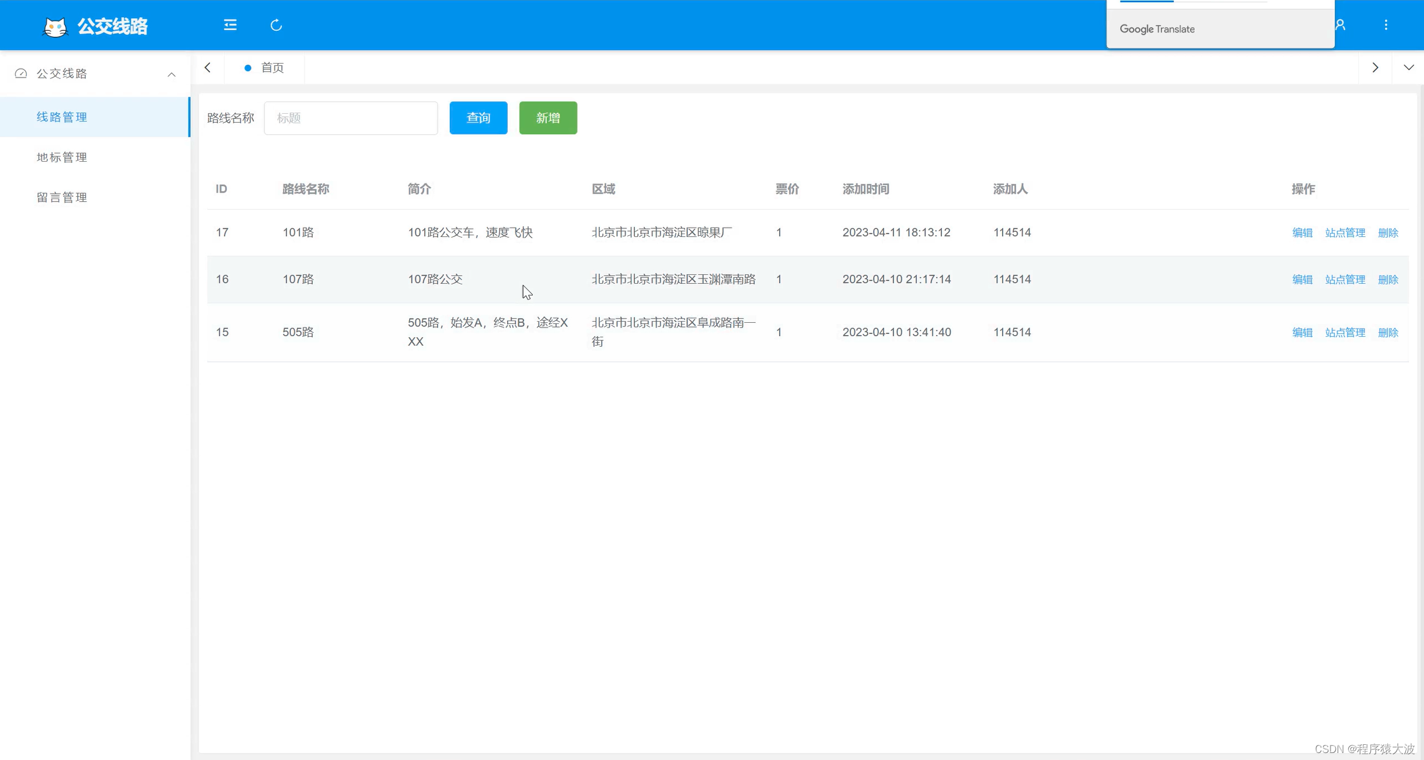1424x760 pixels.
Task: Open the user profile icon
Action: 1341,25
